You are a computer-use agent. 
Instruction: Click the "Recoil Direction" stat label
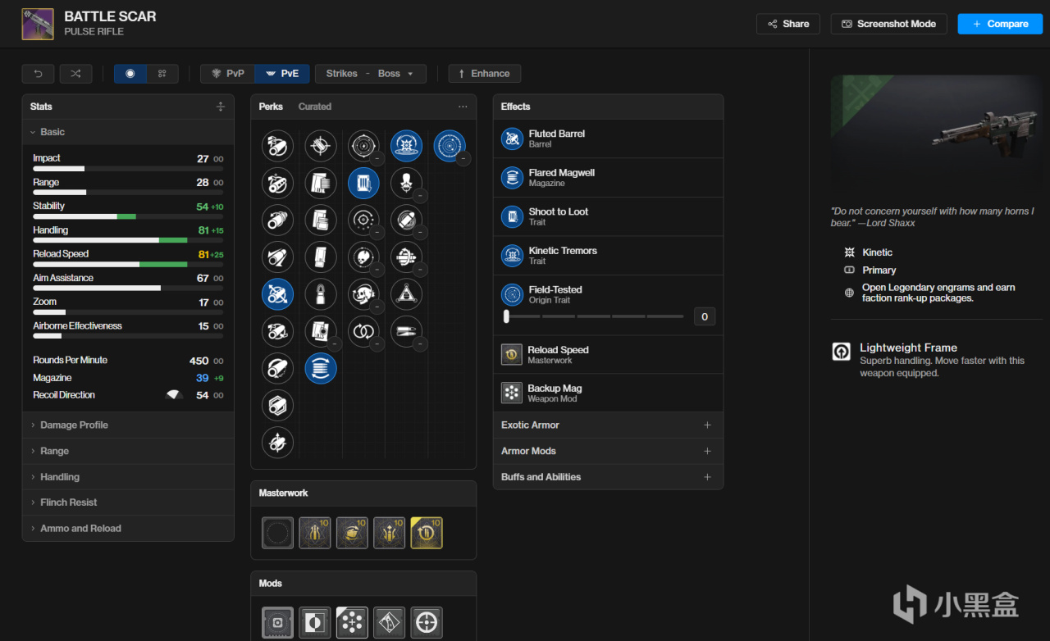64,395
